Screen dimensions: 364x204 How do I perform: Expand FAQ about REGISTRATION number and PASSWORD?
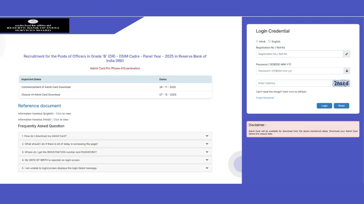tap(115, 152)
